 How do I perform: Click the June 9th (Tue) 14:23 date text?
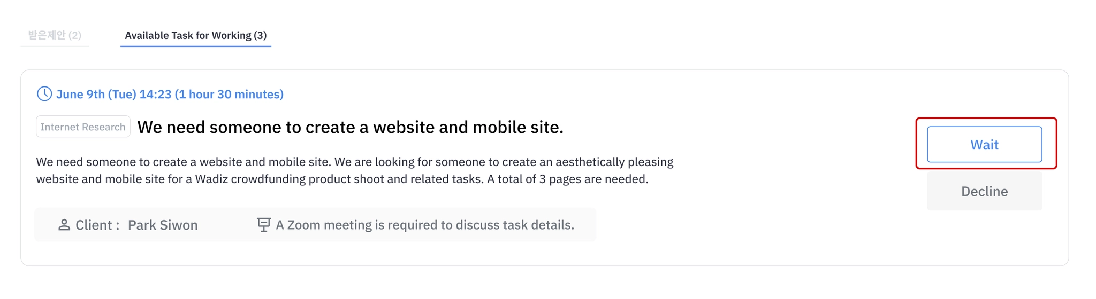114,94
